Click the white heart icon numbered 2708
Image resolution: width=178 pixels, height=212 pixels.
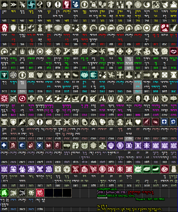[x=138, y=122]
